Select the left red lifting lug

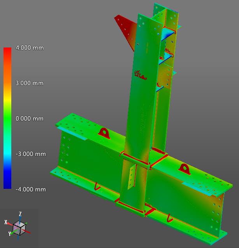pos(104,133)
